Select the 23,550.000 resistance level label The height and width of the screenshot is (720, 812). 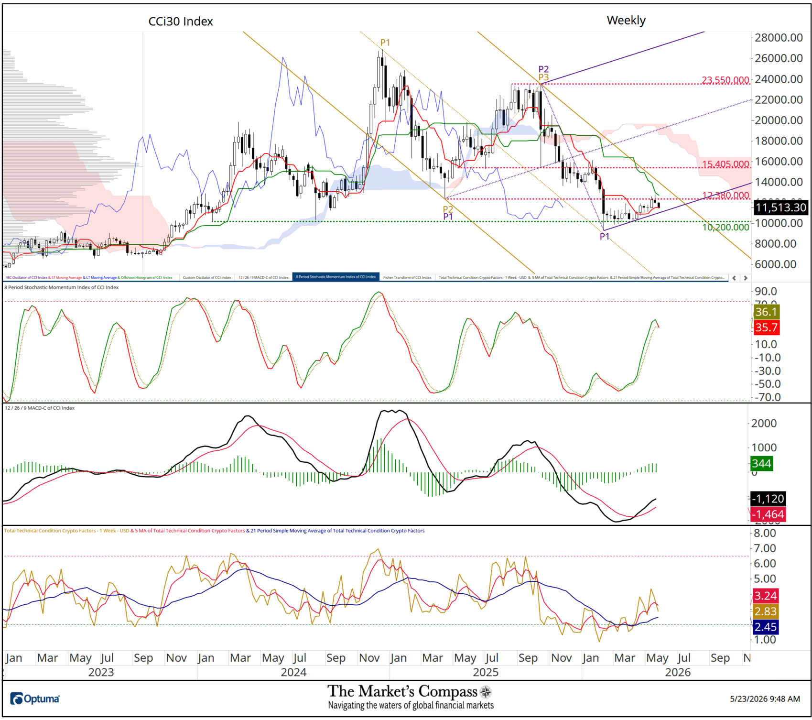725,80
